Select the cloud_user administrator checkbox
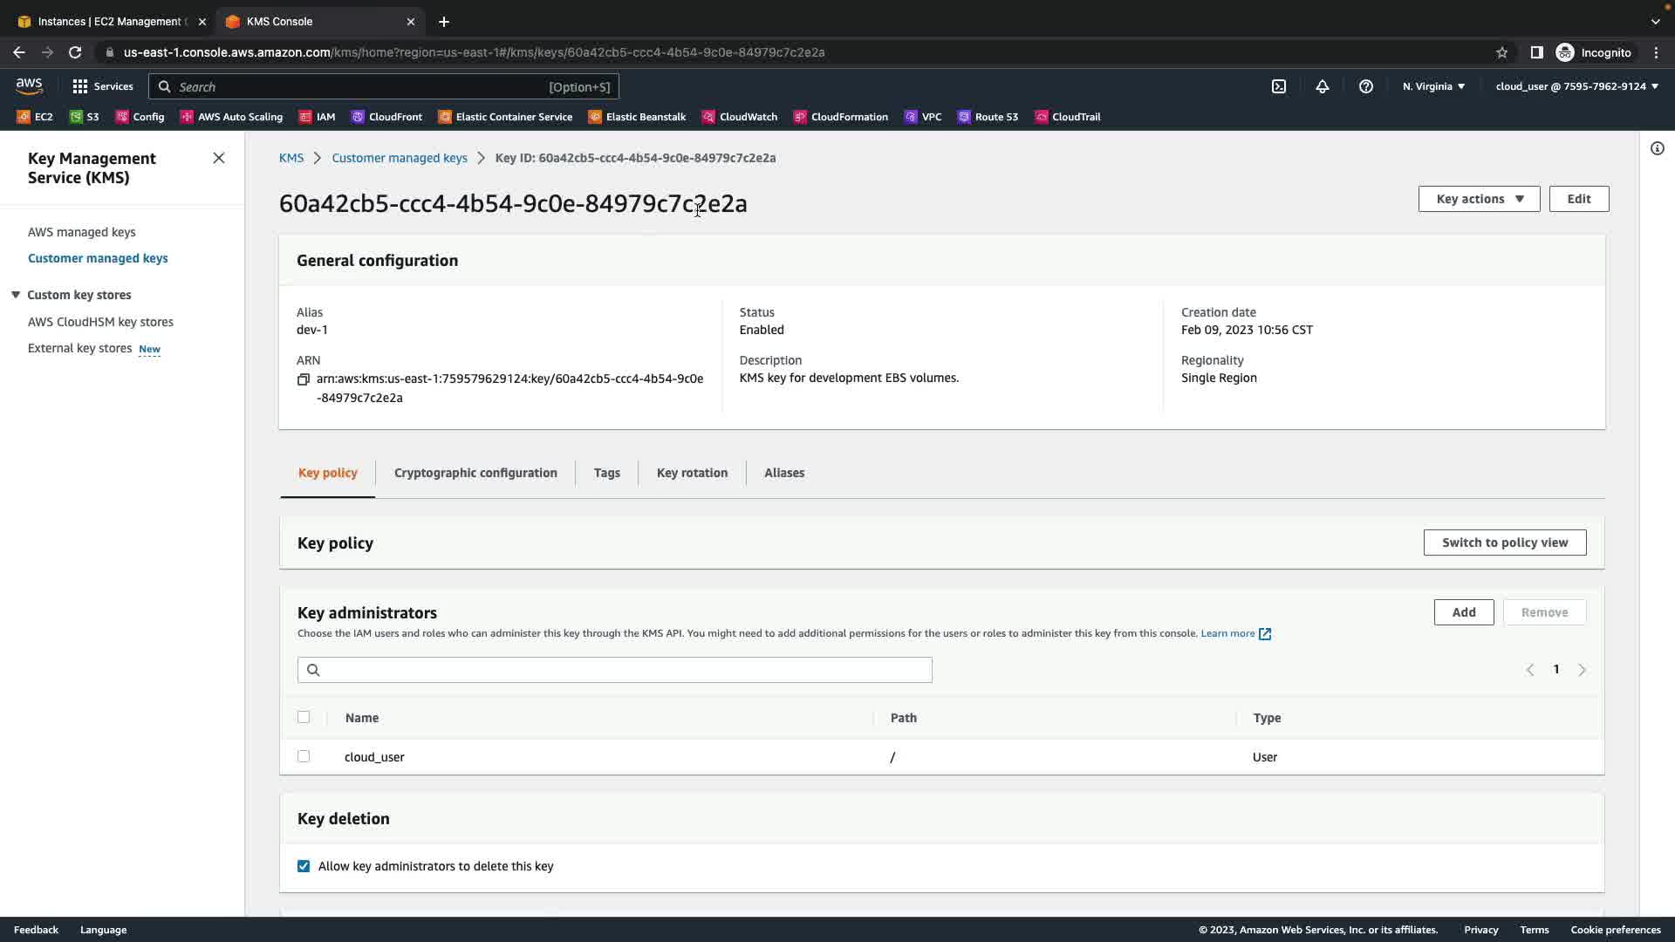The width and height of the screenshot is (1675, 942). (304, 756)
